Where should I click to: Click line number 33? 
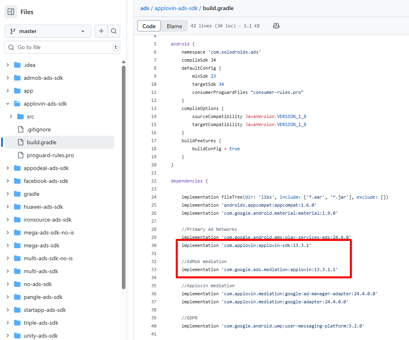(x=154, y=270)
